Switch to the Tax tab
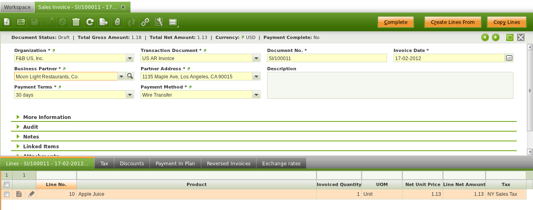 [104, 163]
